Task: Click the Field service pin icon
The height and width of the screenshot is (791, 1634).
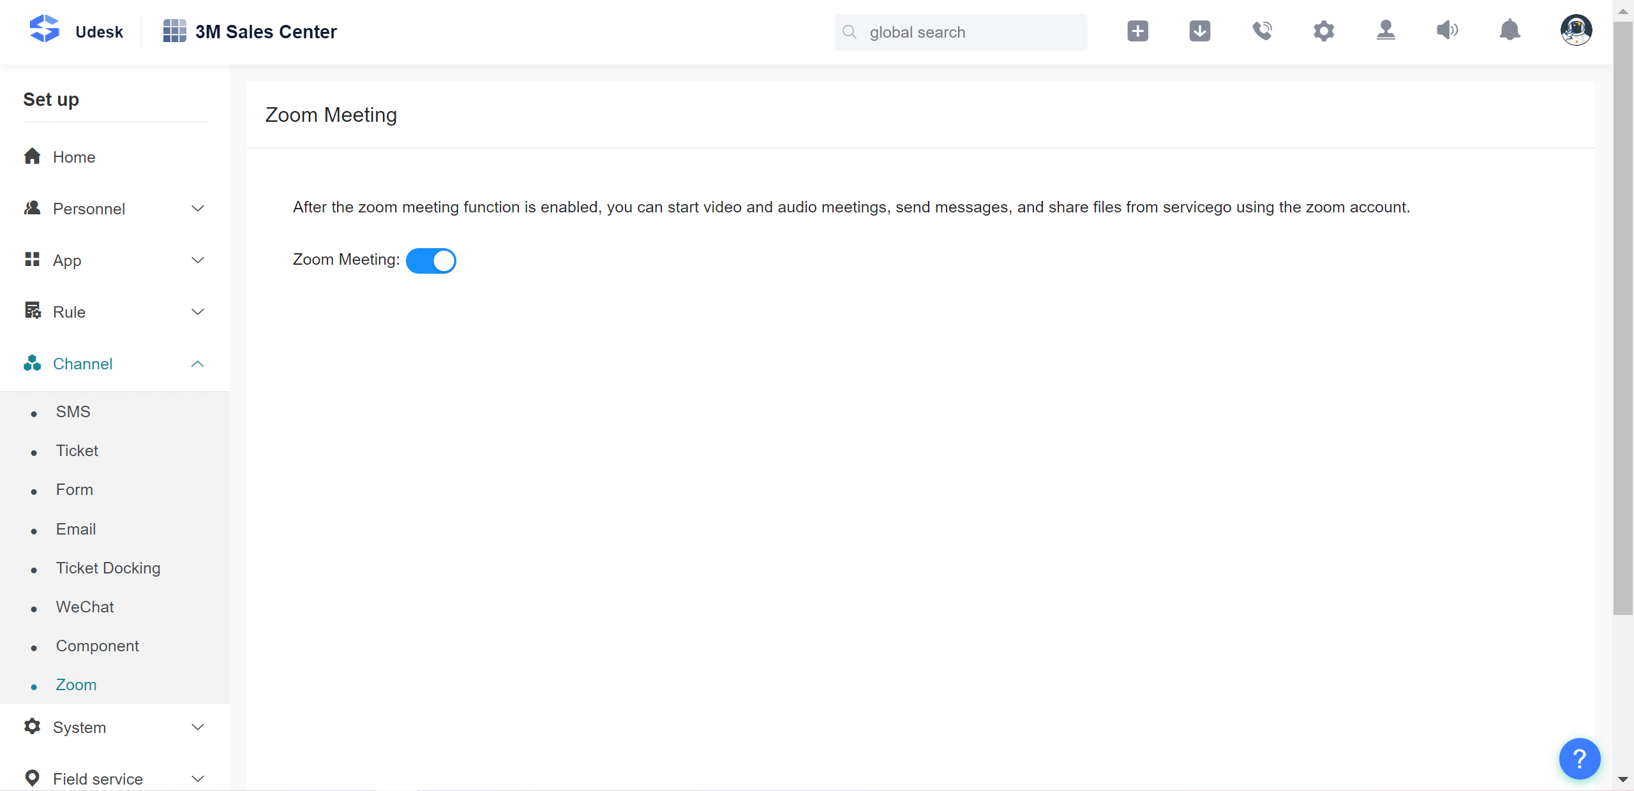Action: pos(32,778)
